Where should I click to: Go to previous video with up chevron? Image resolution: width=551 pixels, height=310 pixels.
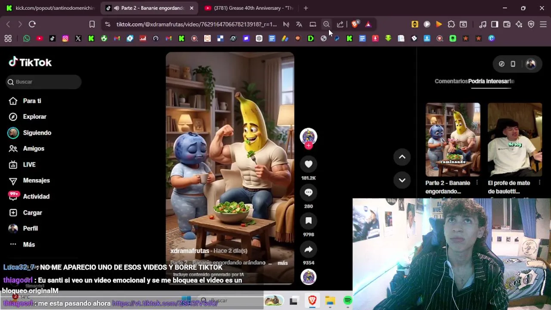pyautogui.click(x=402, y=157)
